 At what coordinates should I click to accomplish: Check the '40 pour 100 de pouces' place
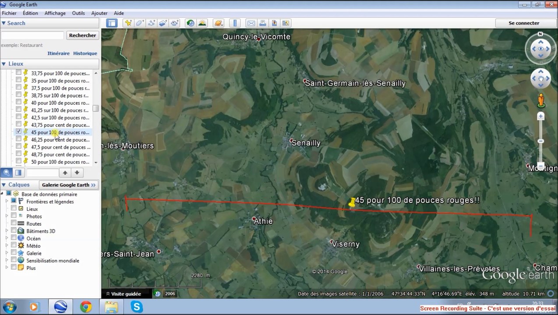click(x=18, y=102)
